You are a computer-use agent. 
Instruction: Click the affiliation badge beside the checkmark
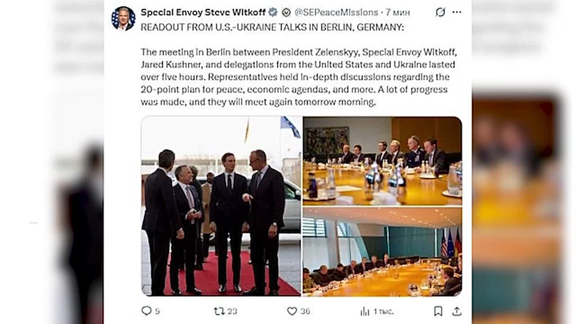(286, 12)
